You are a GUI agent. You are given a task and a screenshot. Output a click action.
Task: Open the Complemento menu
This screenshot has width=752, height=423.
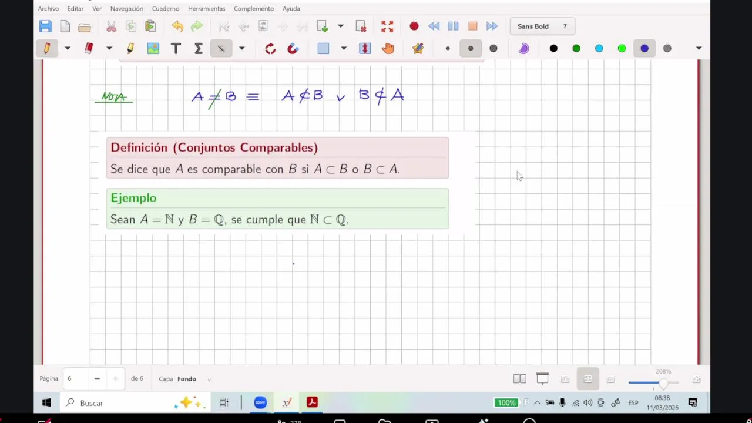coord(254,9)
